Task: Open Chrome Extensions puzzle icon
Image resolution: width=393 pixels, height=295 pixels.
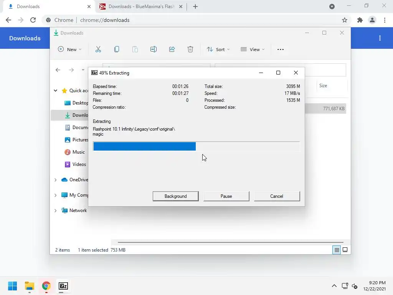Action: click(x=360, y=20)
